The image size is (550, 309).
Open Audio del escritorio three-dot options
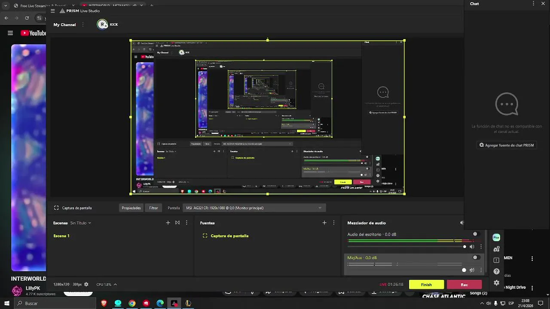tap(481, 247)
